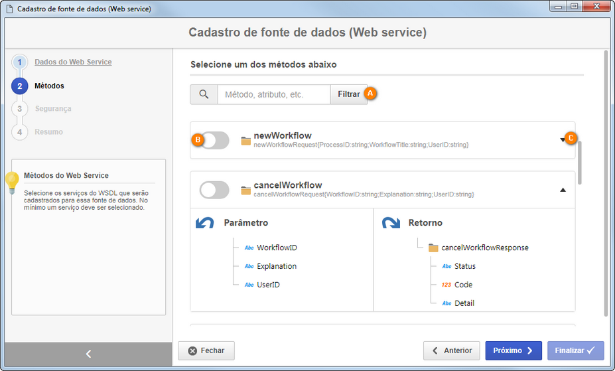The width and height of the screenshot is (615, 371).
Task: Click the Filtrar button
Action: pyautogui.click(x=349, y=94)
